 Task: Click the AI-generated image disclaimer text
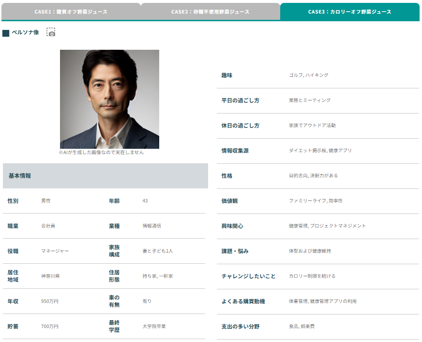coord(101,152)
